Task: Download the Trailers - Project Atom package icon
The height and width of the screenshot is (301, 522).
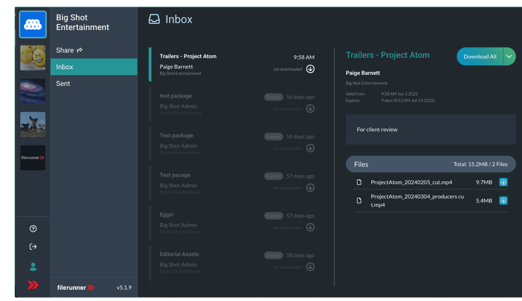Action: pyautogui.click(x=310, y=69)
